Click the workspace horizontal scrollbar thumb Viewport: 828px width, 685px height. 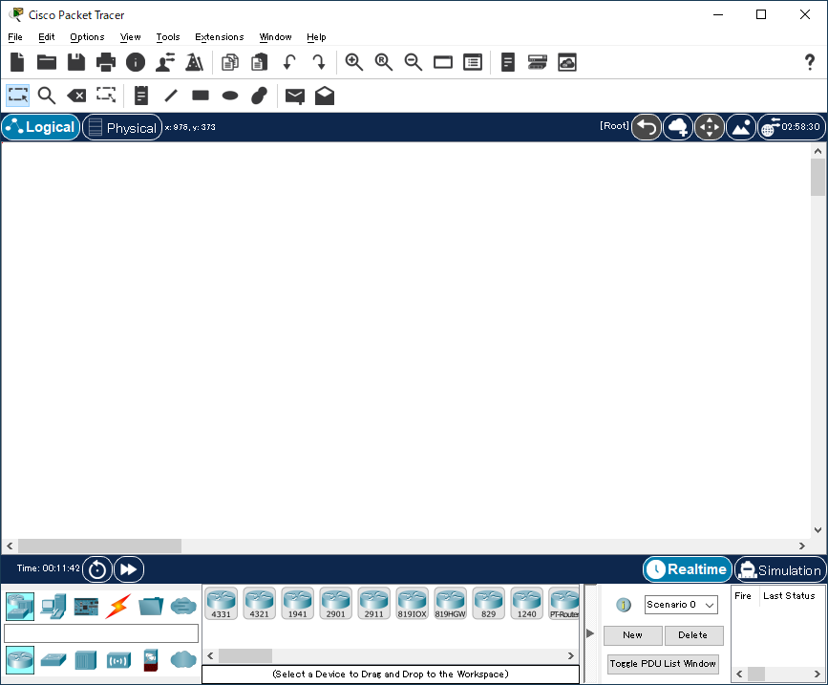(100, 546)
